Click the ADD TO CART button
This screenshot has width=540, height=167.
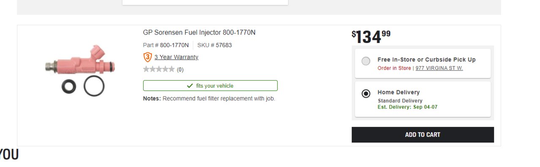pyautogui.click(x=423, y=135)
